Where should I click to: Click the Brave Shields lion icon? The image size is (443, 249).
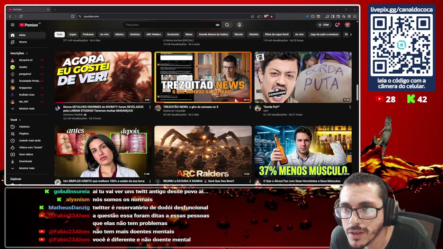[x=265, y=16]
